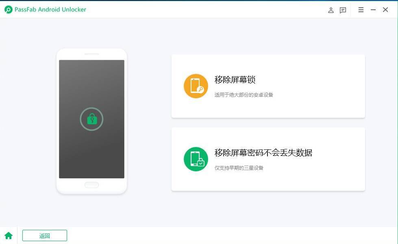Click the 适用于绝大部份的安卓设备 description
398x244 pixels.
point(244,95)
